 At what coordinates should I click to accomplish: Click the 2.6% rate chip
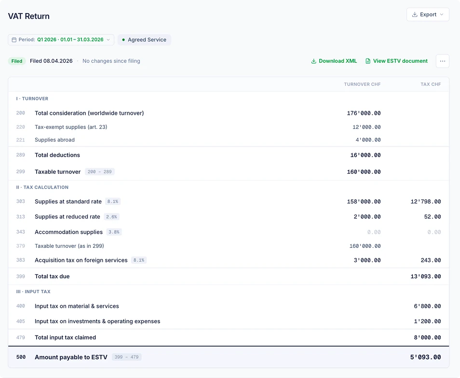click(x=111, y=216)
